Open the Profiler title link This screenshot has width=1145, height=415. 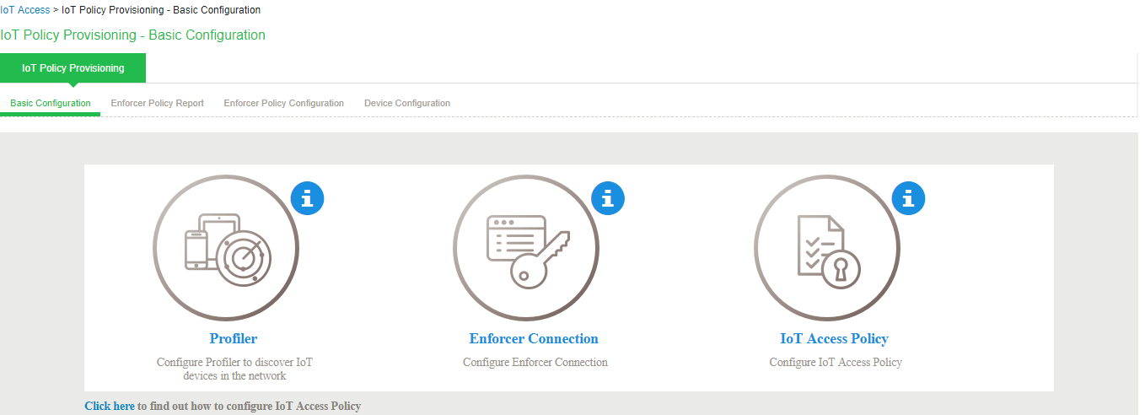pyautogui.click(x=234, y=339)
